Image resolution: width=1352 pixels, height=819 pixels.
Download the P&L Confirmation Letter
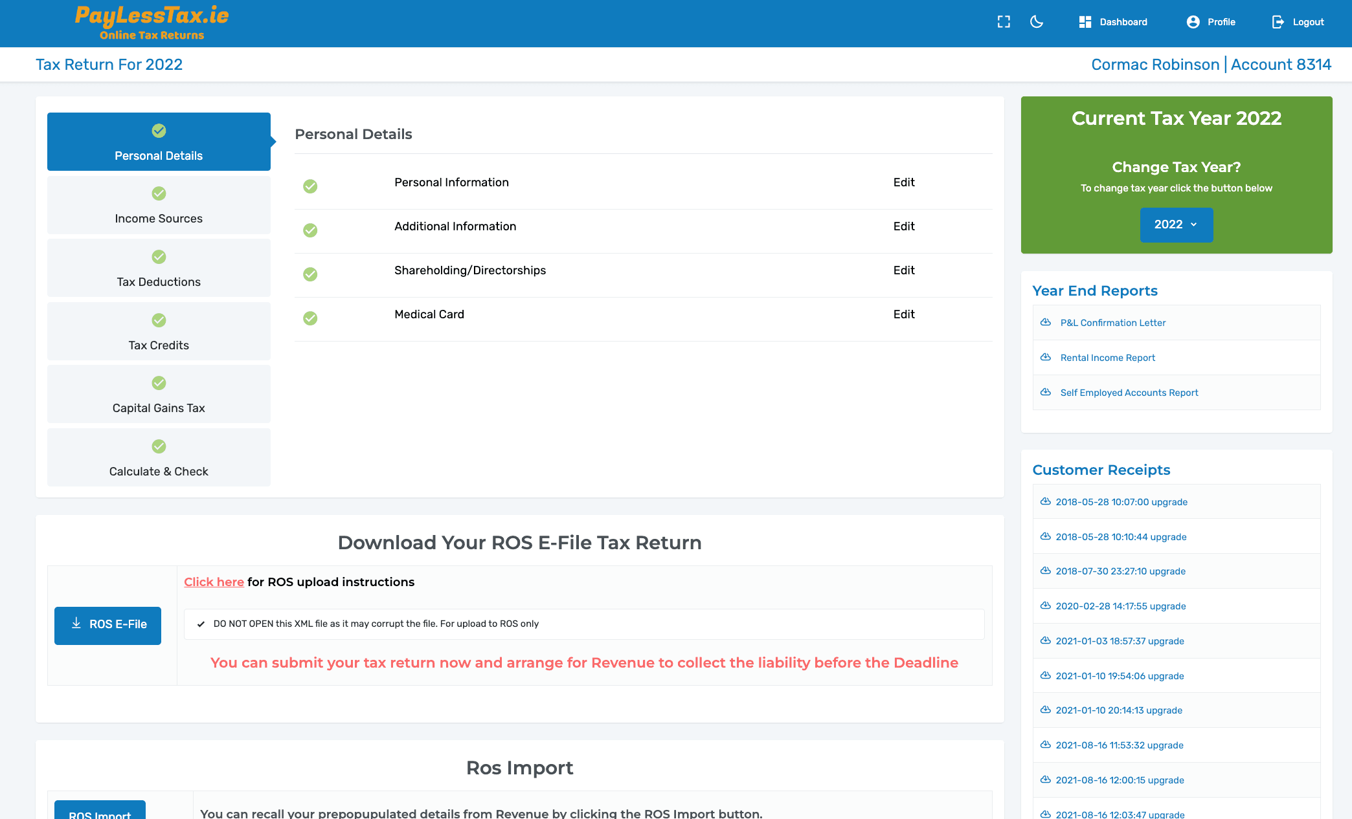1112,323
